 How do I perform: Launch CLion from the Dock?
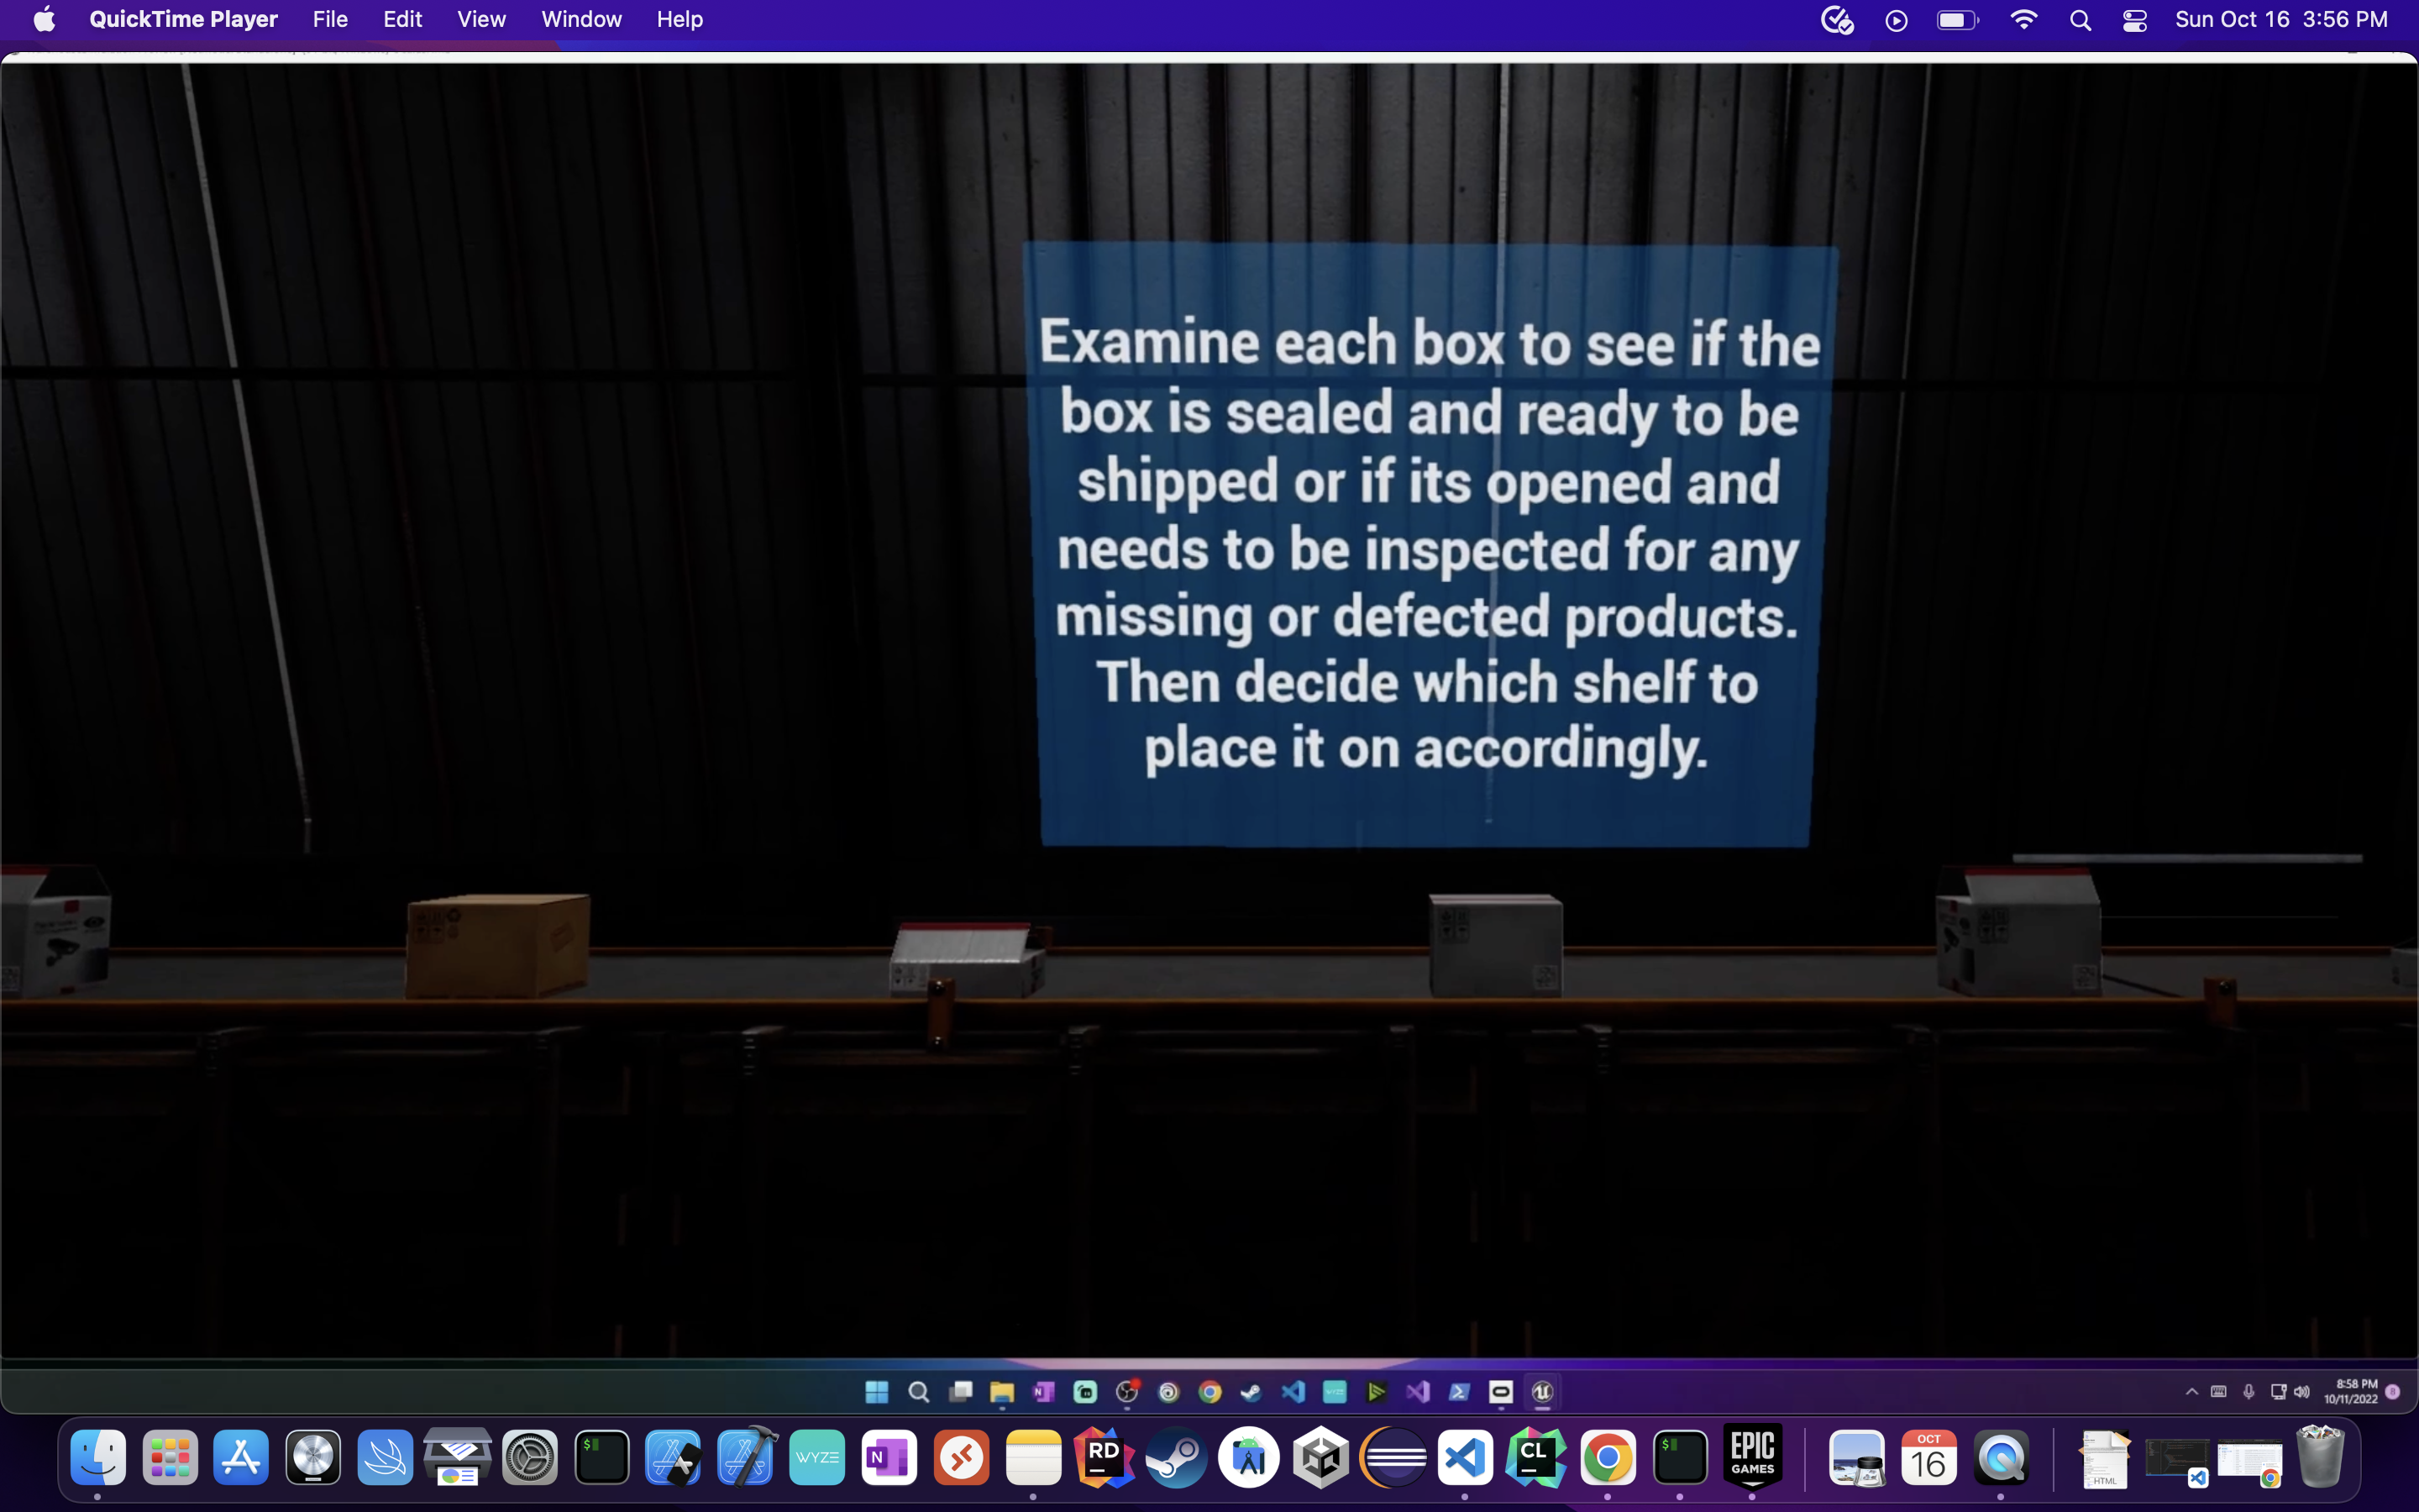pyautogui.click(x=1536, y=1457)
